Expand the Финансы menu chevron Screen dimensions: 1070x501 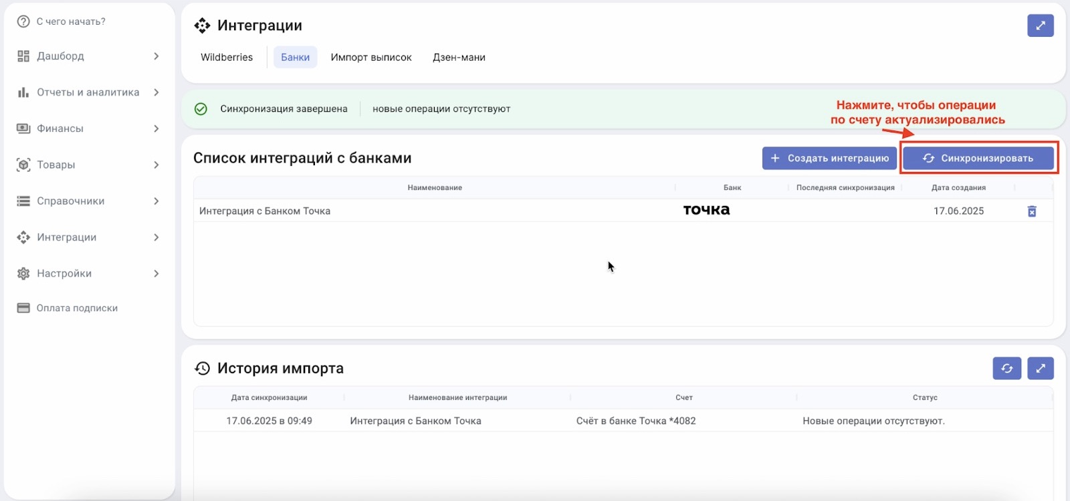[156, 128]
